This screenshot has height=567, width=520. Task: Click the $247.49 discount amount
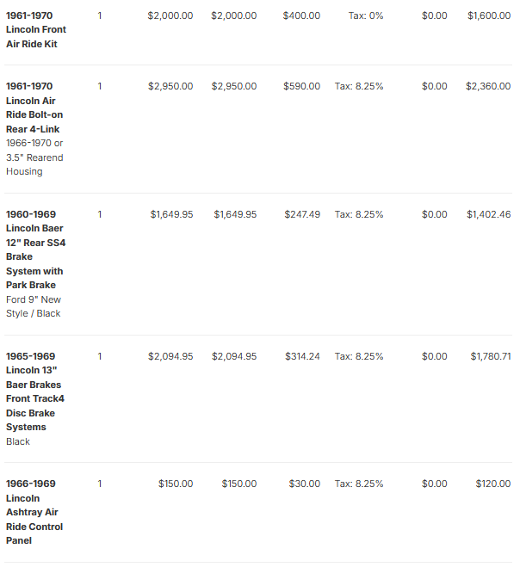(302, 214)
